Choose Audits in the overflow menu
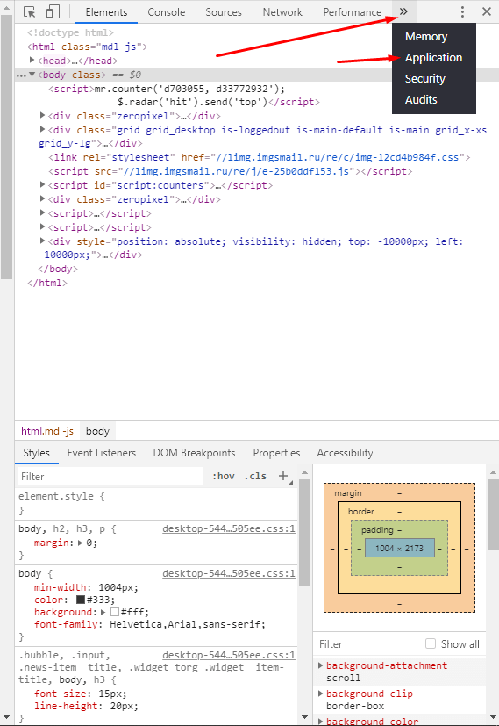This screenshot has height=726, width=499. pyautogui.click(x=421, y=99)
